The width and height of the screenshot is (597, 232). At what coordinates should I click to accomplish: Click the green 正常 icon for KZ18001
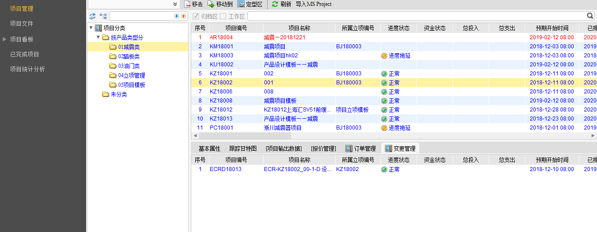pyautogui.click(x=384, y=74)
